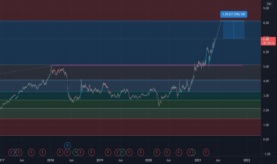This screenshot has width=277, height=164.
Task: Select the measurement label 1.20 (17.25%) 120
Action: coord(234,14)
